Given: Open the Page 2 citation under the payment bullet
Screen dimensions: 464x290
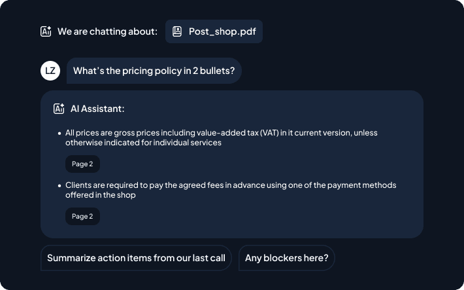Looking at the screenshot, I should (82, 216).
